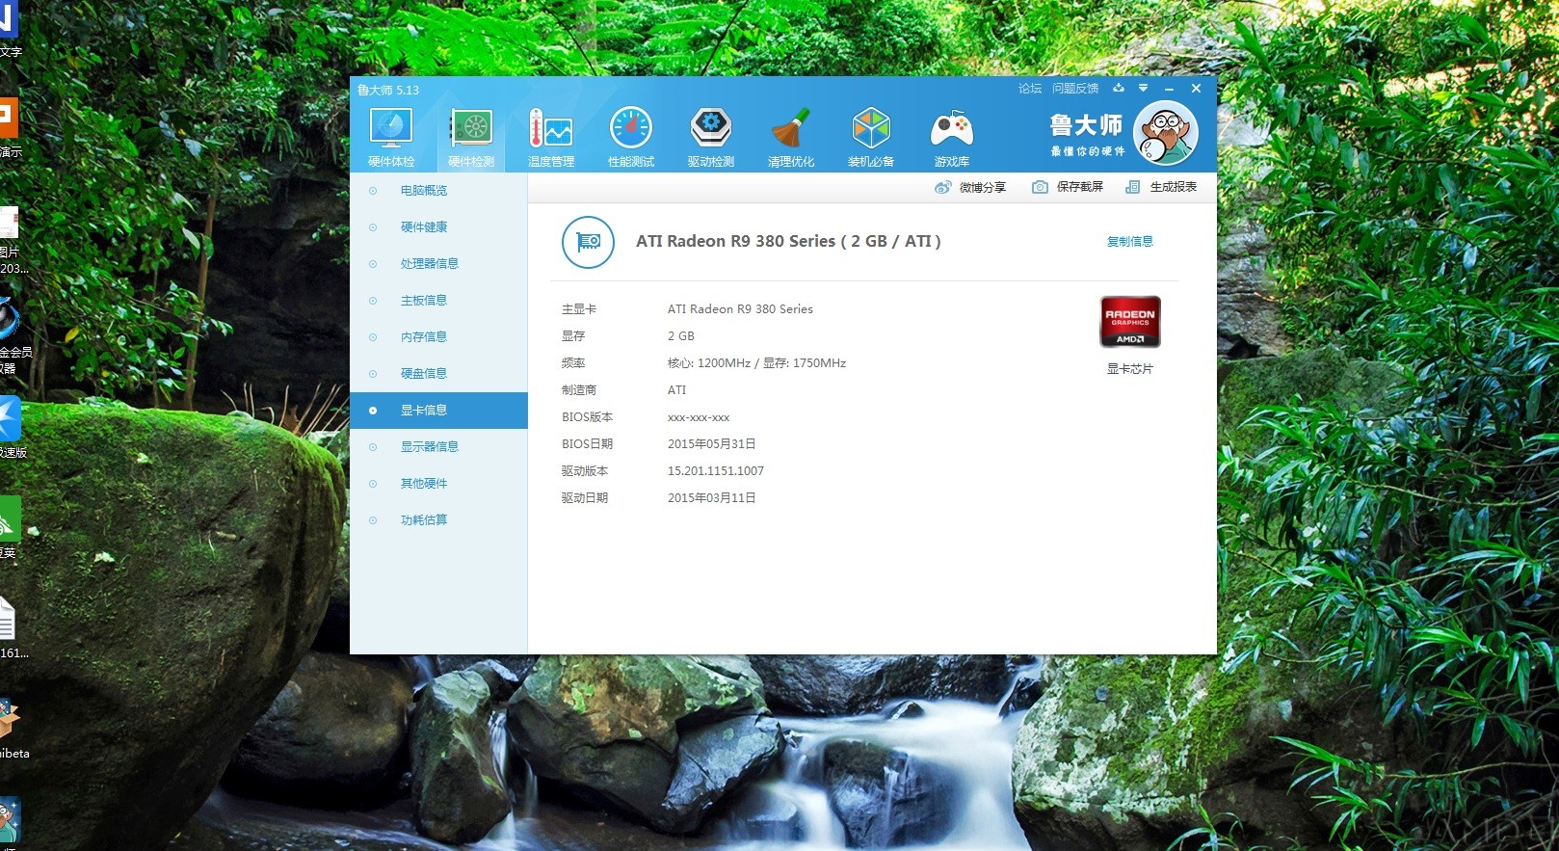Minimize the 鲁大师 window

[x=1169, y=89]
